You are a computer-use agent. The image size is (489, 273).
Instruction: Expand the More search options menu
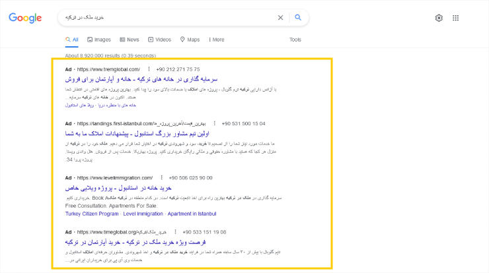click(x=215, y=40)
